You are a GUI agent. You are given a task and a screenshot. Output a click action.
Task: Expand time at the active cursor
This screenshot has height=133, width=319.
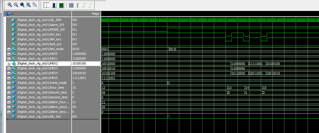(78, 5)
